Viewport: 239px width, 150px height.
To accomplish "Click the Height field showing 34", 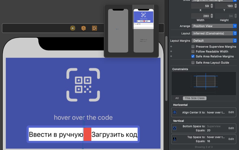I will coord(224,16).
